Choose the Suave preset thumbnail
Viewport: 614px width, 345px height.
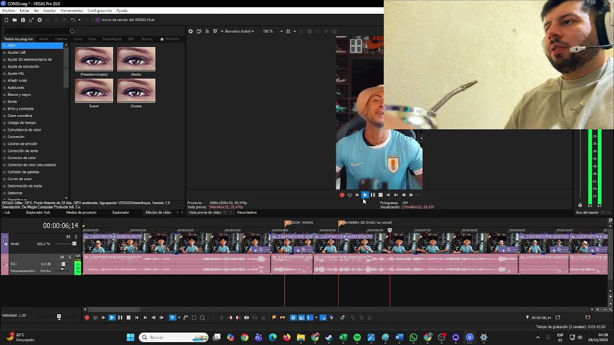[94, 91]
